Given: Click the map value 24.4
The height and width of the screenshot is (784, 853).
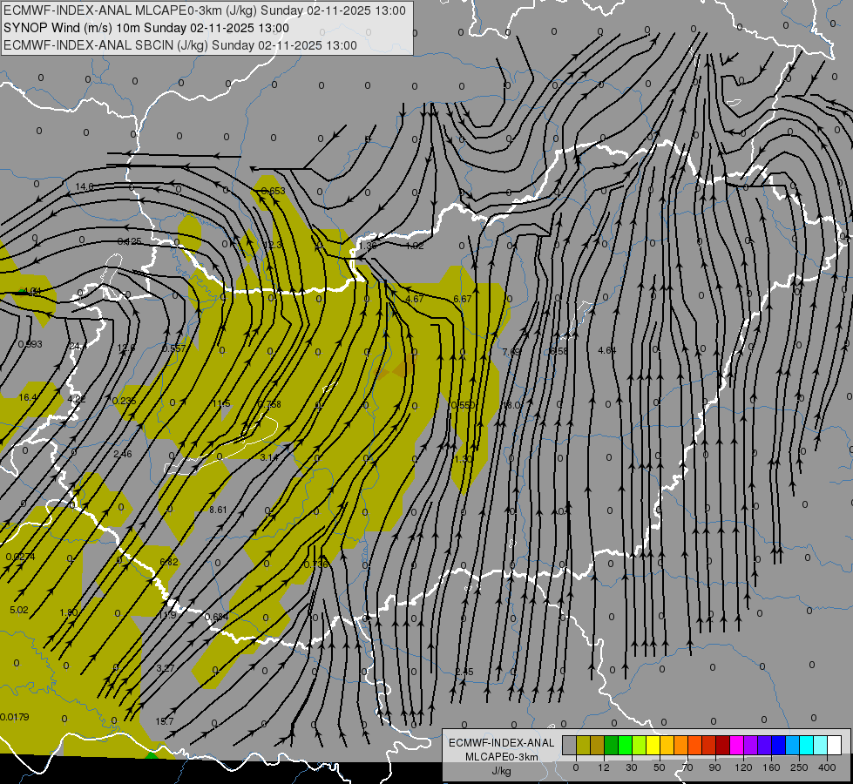Looking at the screenshot, I should (78, 346).
